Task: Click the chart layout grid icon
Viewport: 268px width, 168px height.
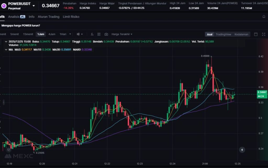Action: (x=99, y=34)
